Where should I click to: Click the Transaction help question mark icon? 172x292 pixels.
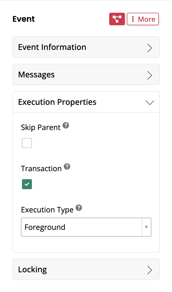click(x=67, y=166)
